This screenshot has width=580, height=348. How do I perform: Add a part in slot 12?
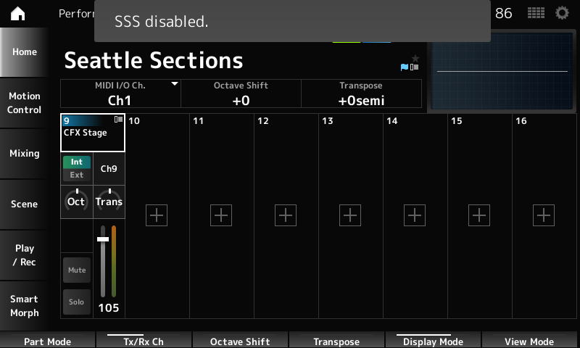pyautogui.click(x=286, y=215)
